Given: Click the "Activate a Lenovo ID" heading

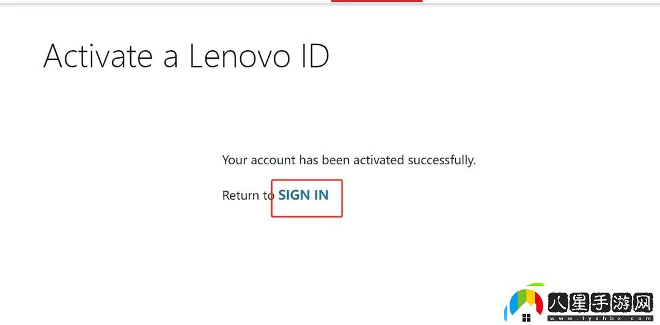Looking at the screenshot, I should [186, 56].
